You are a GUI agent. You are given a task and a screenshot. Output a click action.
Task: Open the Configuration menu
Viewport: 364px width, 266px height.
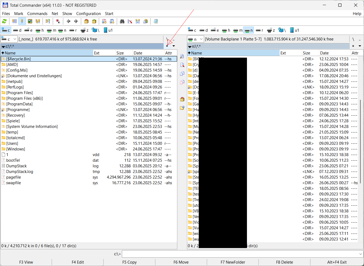88,14
